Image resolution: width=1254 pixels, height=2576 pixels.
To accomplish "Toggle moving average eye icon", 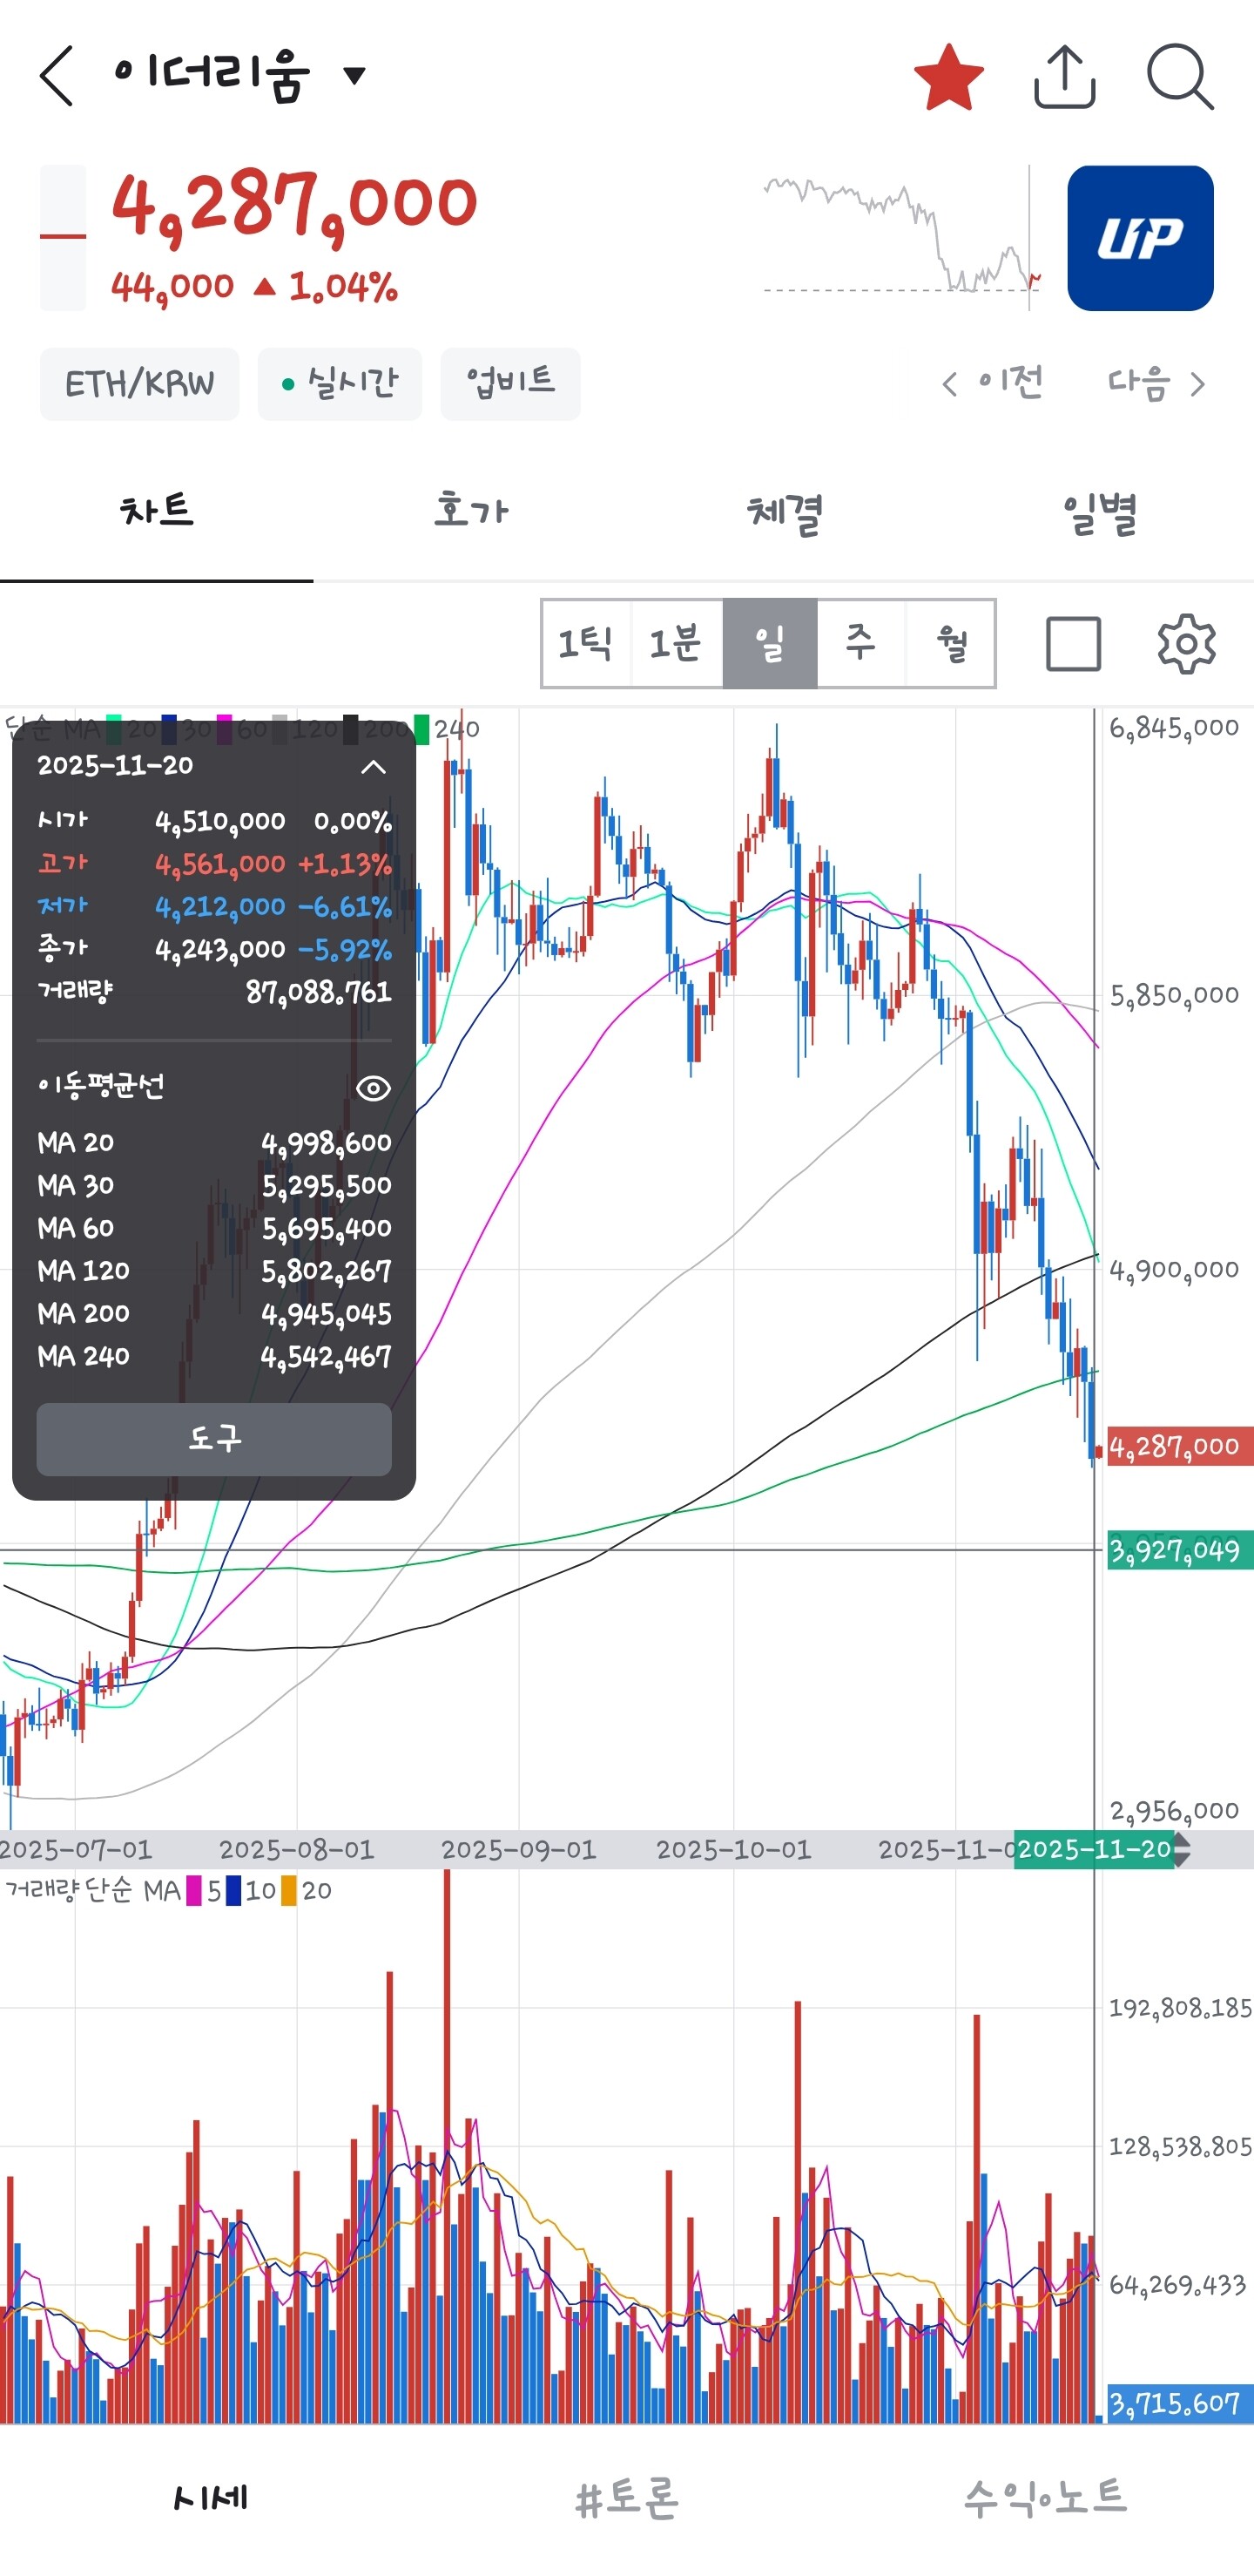I will (374, 1088).
